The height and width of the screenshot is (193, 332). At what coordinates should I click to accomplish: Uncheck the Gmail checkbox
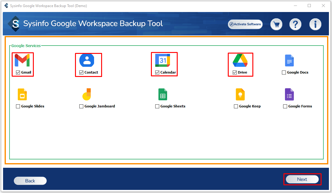point(18,73)
